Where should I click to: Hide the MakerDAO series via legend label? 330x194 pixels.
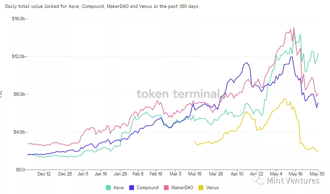182,188
